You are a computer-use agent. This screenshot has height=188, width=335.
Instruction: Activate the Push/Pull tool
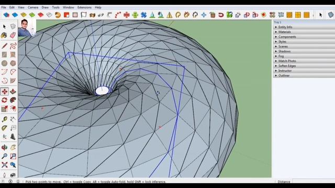[x=13, y=91]
